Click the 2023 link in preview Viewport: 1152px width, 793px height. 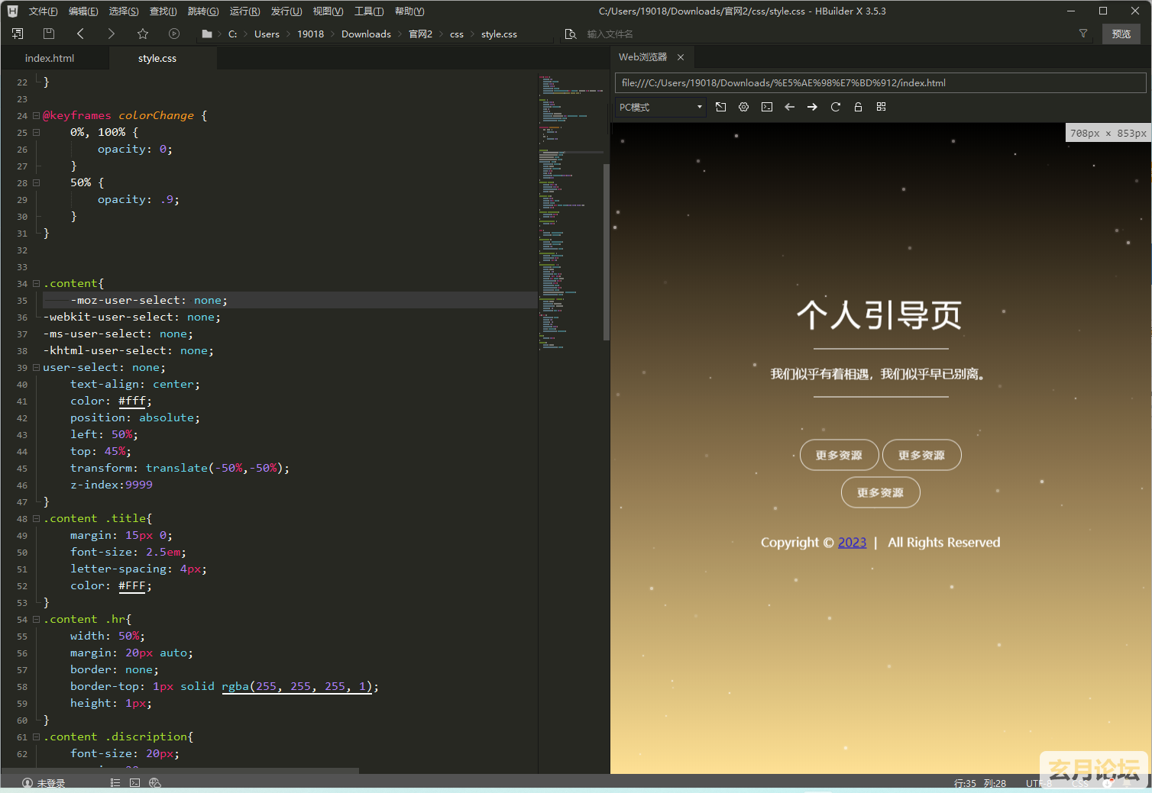[x=852, y=543]
